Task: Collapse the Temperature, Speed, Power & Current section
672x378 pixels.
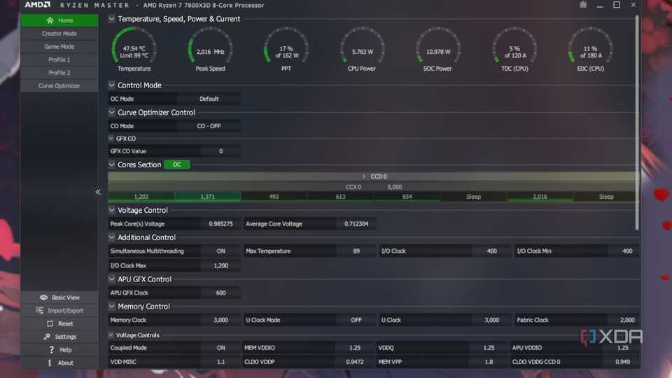Action: [x=112, y=19]
